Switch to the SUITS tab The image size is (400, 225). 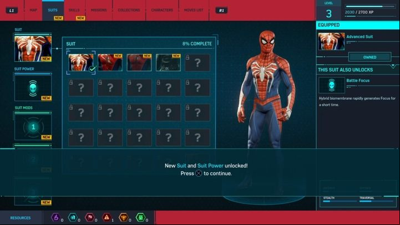[x=53, y=10]
